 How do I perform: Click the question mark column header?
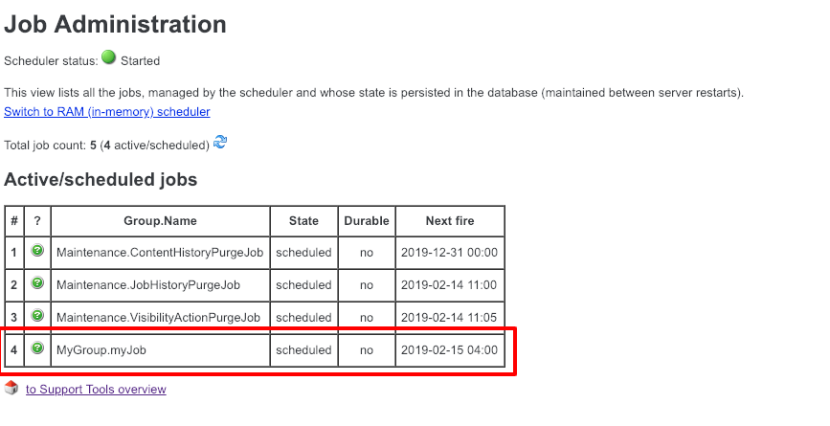pos(37,221)
